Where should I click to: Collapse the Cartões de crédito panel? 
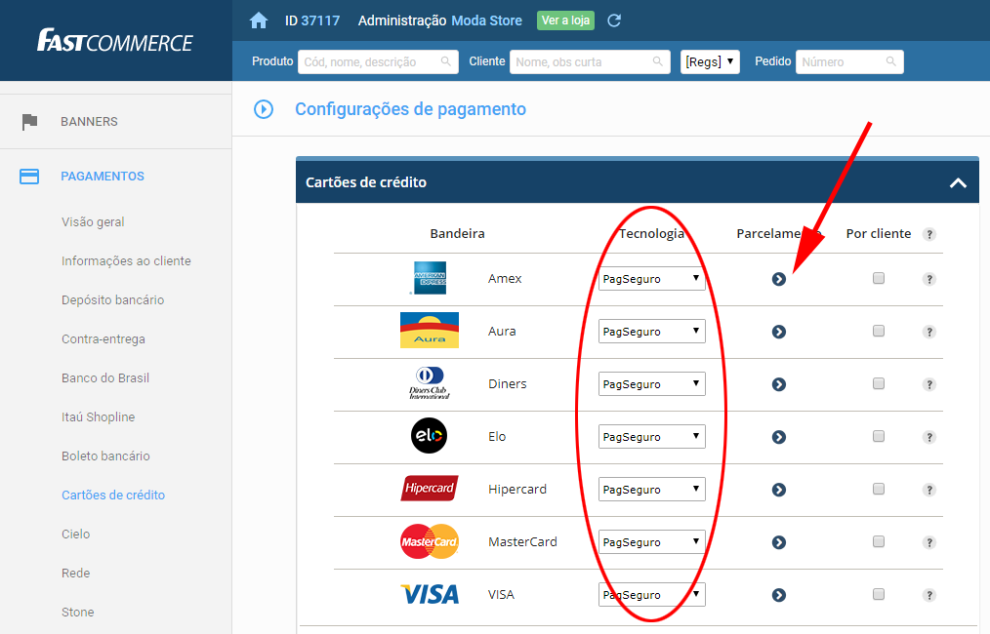coord(958,183)
